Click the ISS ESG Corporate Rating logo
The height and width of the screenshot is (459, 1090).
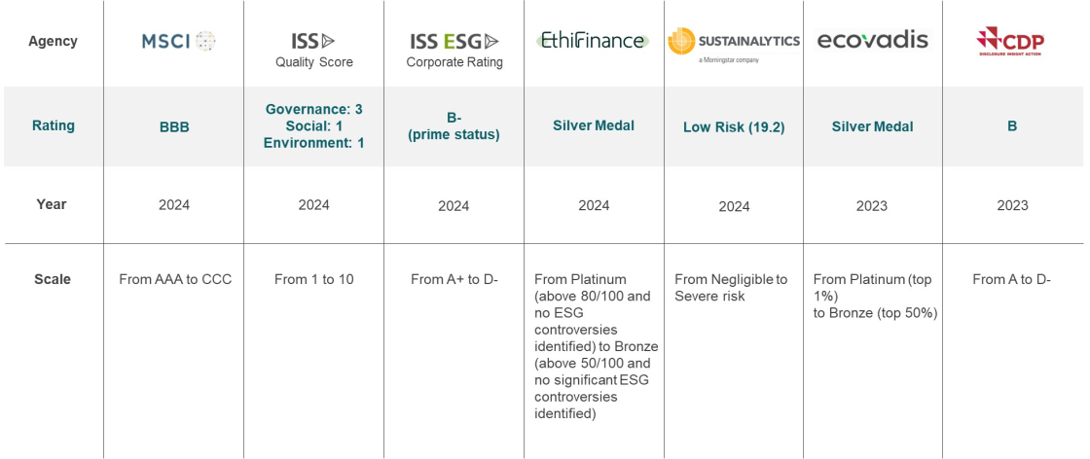[x=454, y=42]
